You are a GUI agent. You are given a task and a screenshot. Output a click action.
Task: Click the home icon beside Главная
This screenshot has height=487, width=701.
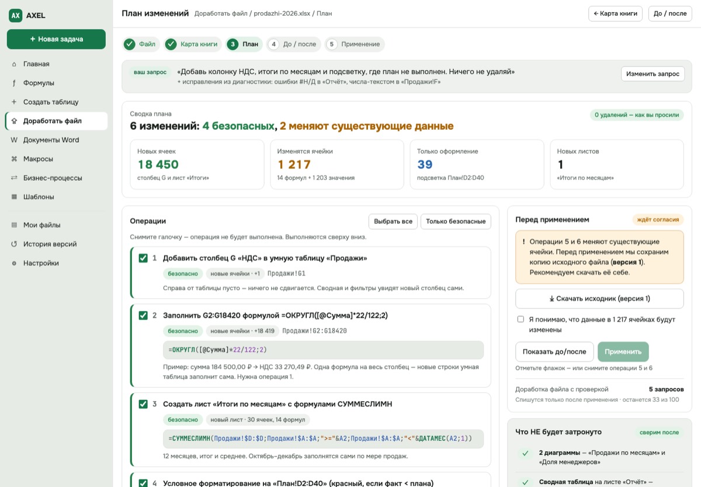pos(14,64)
